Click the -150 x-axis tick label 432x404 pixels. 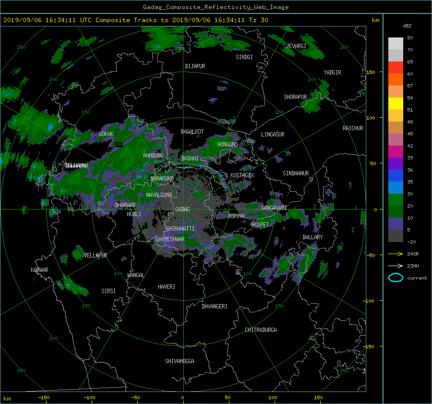(44, 398)
